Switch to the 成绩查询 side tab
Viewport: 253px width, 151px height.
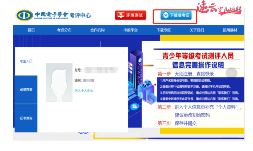pos(26,89)
